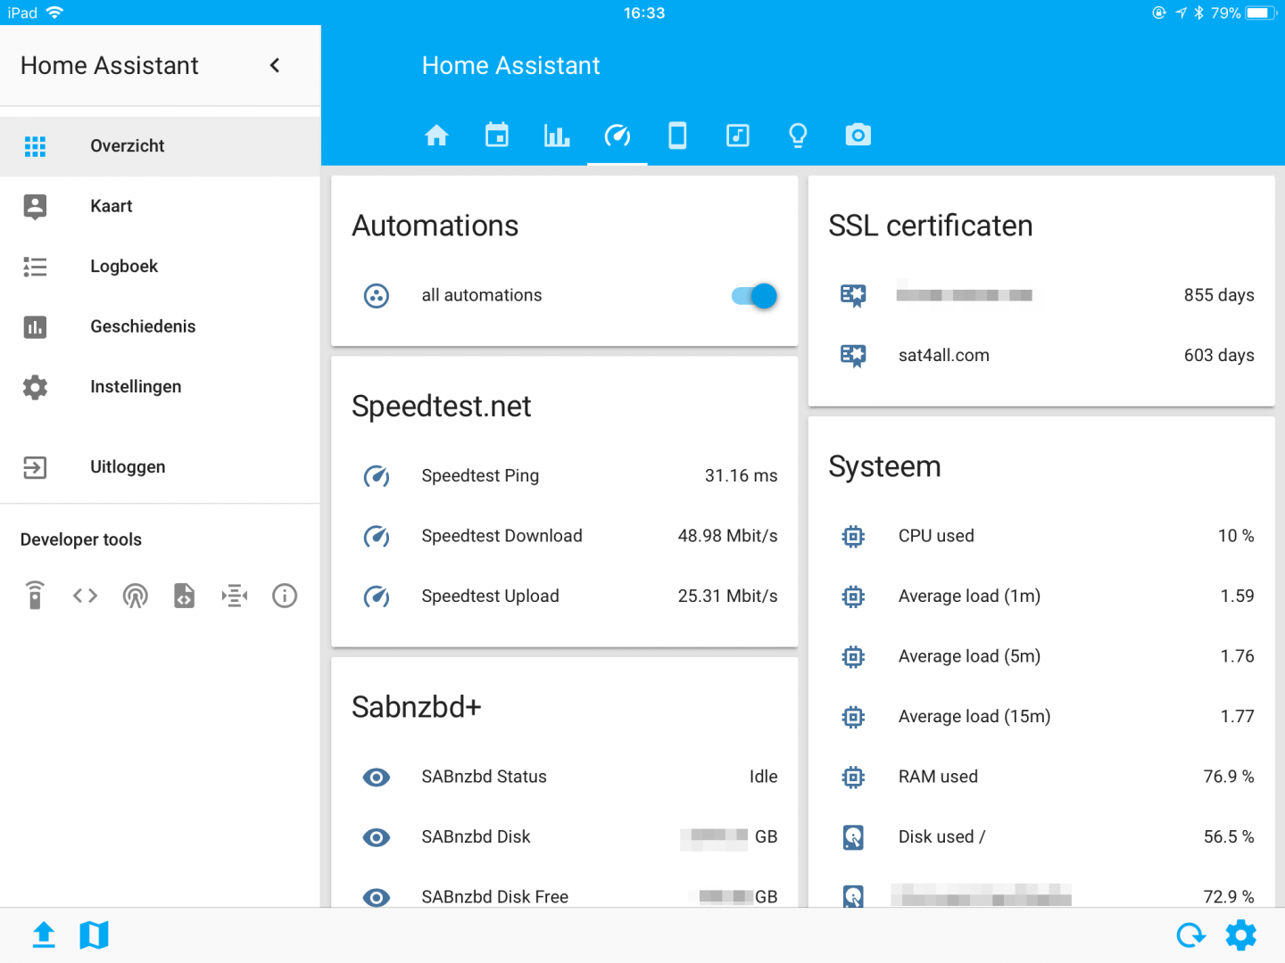
Task: Open Logboek from the sidebar
Action: click(x=124, y=267)
